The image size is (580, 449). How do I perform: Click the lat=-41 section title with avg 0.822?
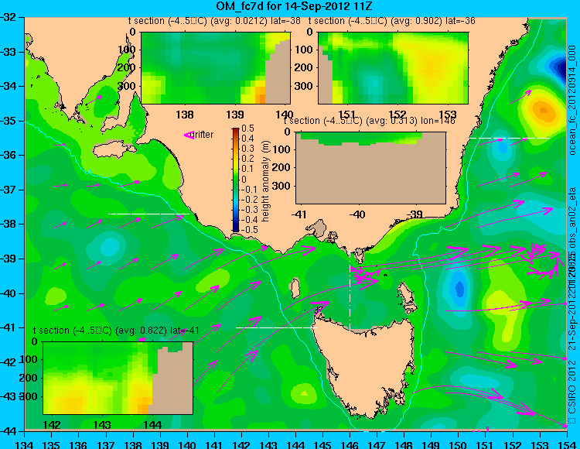tap(116, 331)
